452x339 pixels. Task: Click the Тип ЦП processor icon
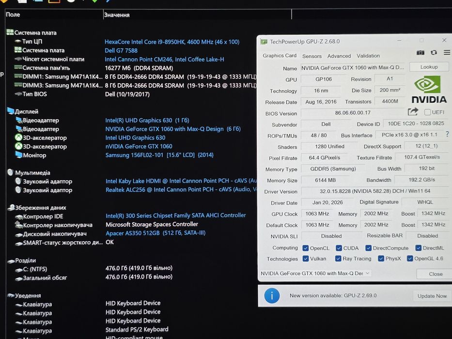click(x=18, y=41)
